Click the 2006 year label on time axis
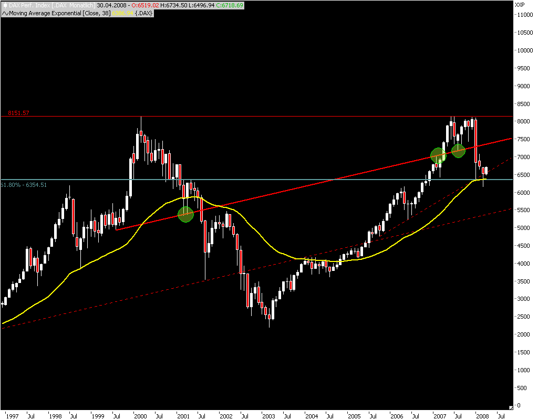 [397, 416]
